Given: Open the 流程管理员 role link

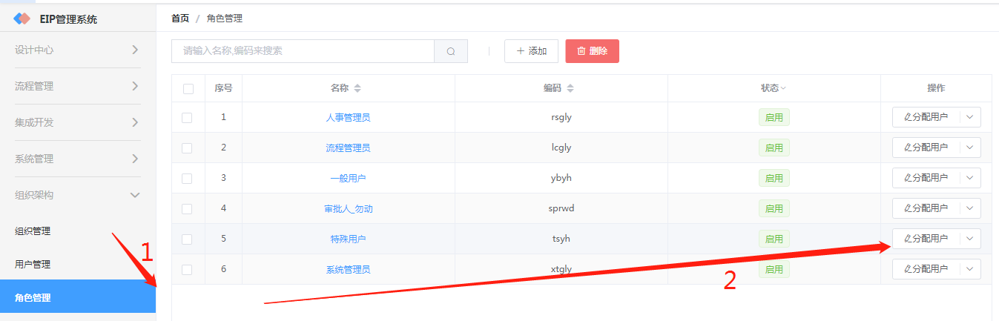Looking at the screenshot, I should click(x=348, y=148).
